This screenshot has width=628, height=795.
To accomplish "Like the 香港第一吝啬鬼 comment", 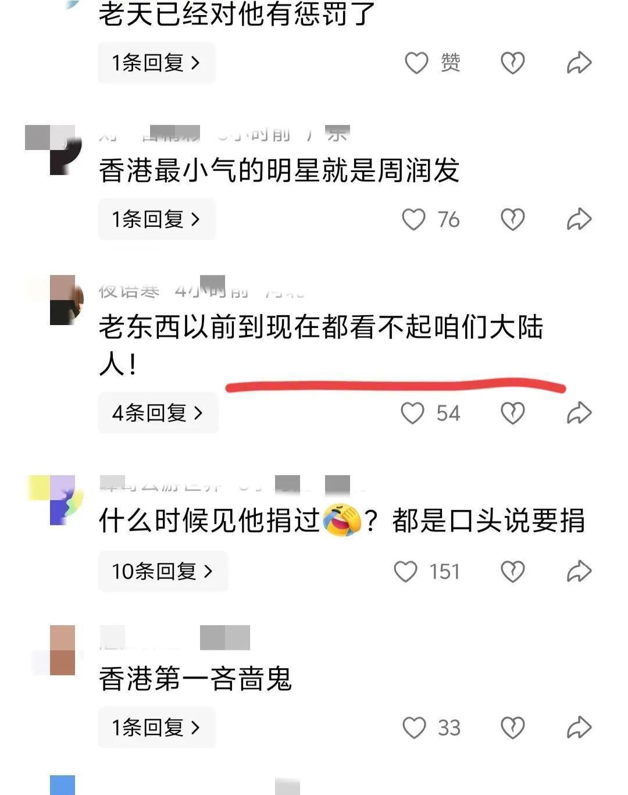I will pos(415,728).
